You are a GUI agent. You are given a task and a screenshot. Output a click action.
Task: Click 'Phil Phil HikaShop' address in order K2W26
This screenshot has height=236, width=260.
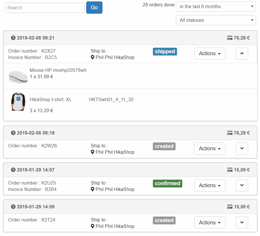click(115, 152)
